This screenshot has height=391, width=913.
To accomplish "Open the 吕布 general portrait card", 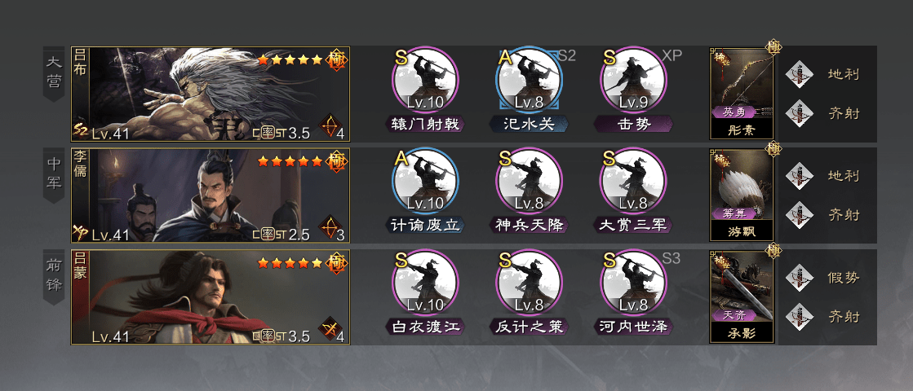I will point(211,94).
